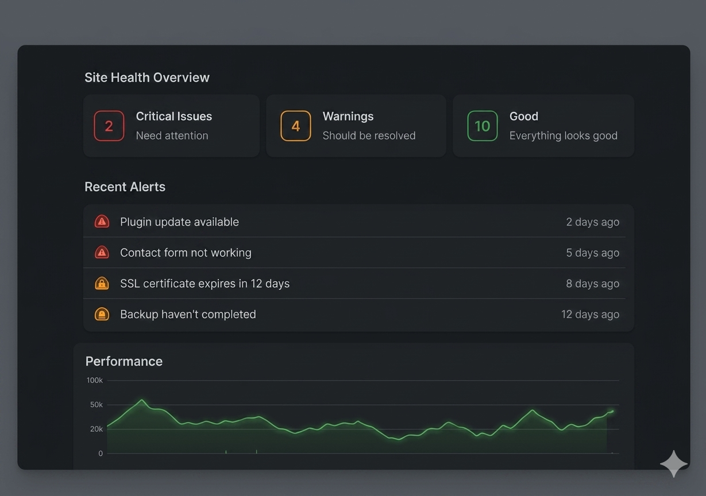This screenshot has height=496, width=706.
Task: Click the Recent Alerts heading
Action: [125, 187]
